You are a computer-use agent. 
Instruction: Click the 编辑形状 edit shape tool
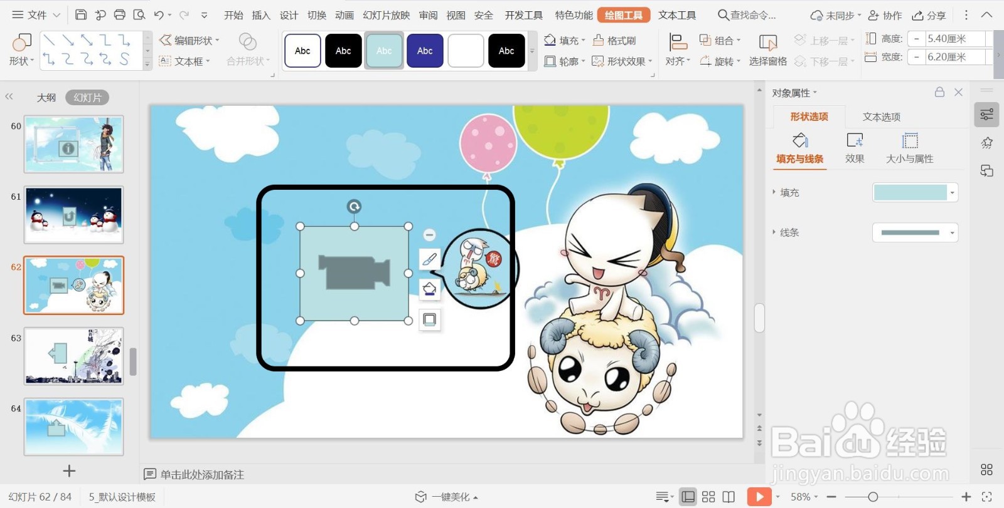coord(189,40)
